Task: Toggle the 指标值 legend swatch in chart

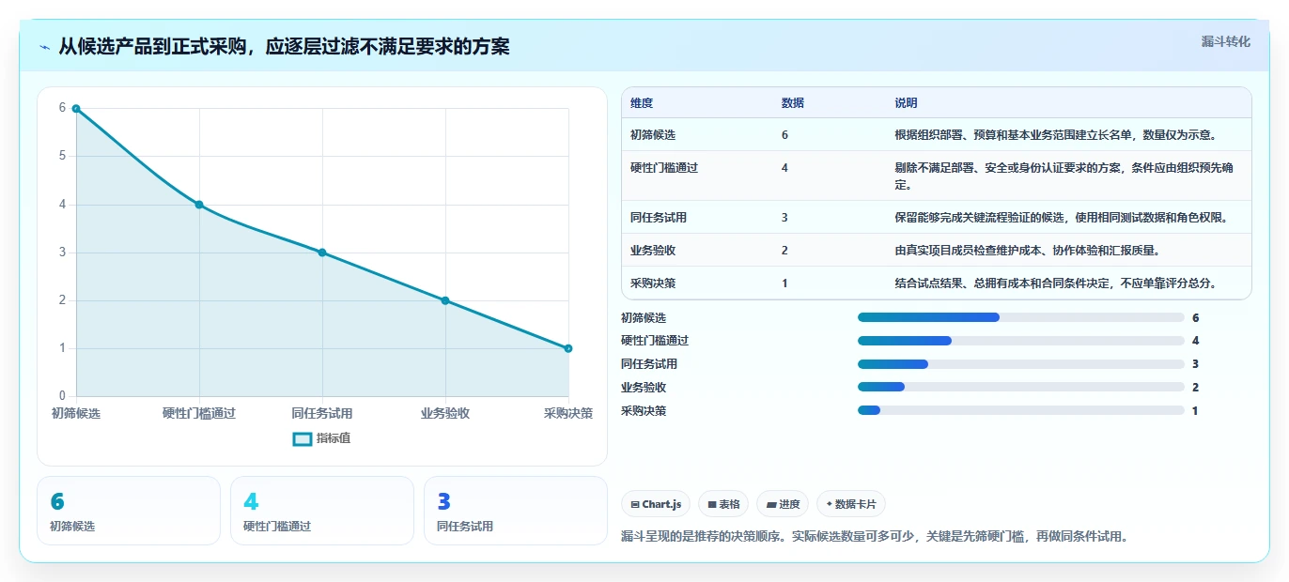Action: tap(302, 438)
